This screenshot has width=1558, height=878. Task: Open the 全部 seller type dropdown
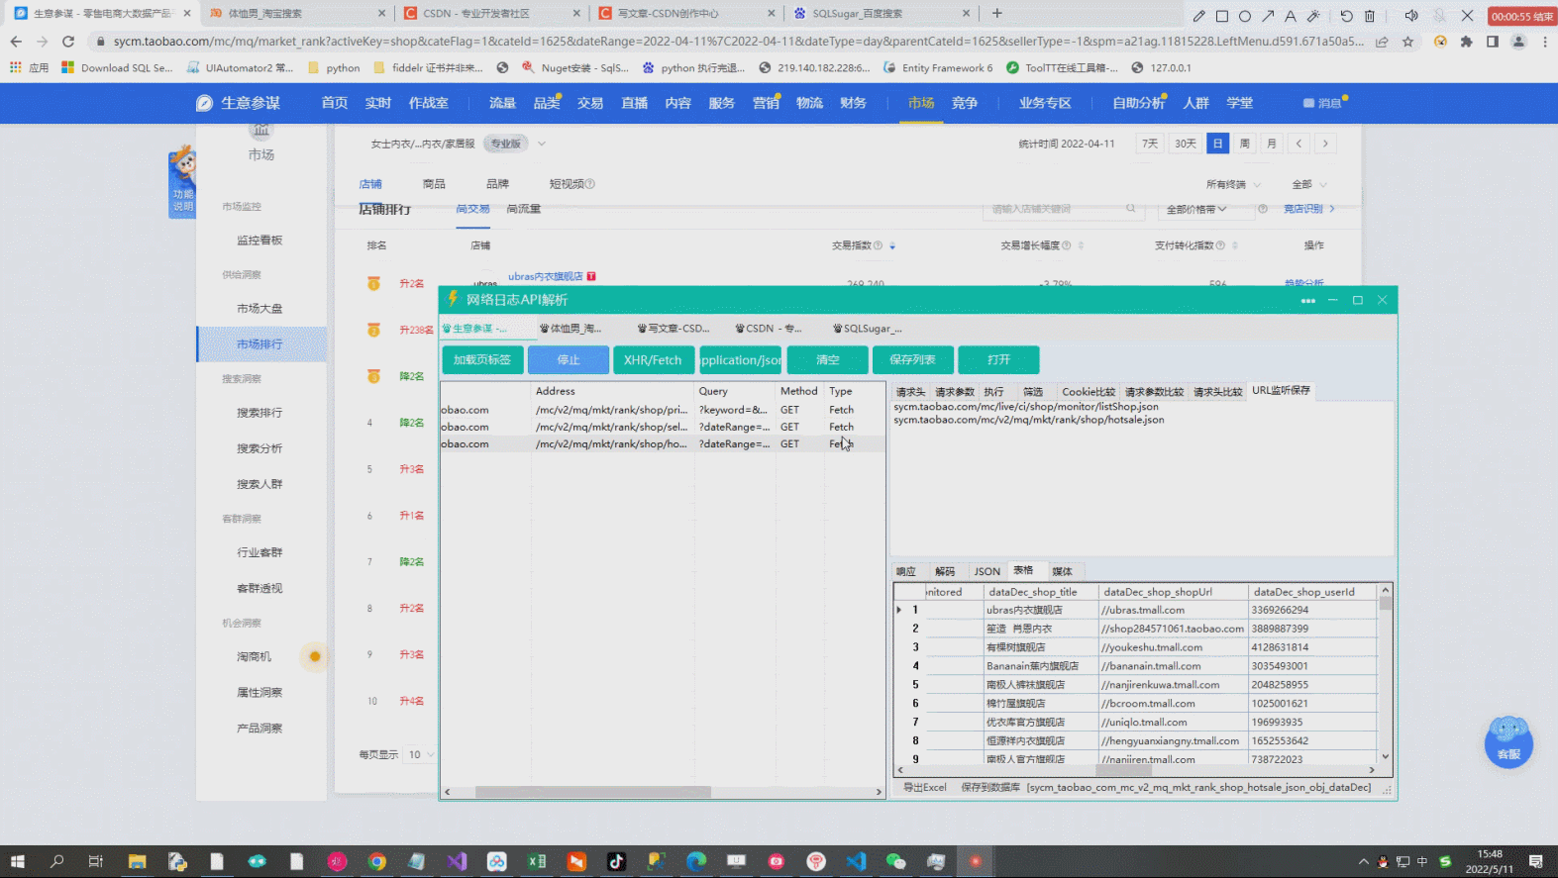pyautogui.click(x=1308, y=184)
